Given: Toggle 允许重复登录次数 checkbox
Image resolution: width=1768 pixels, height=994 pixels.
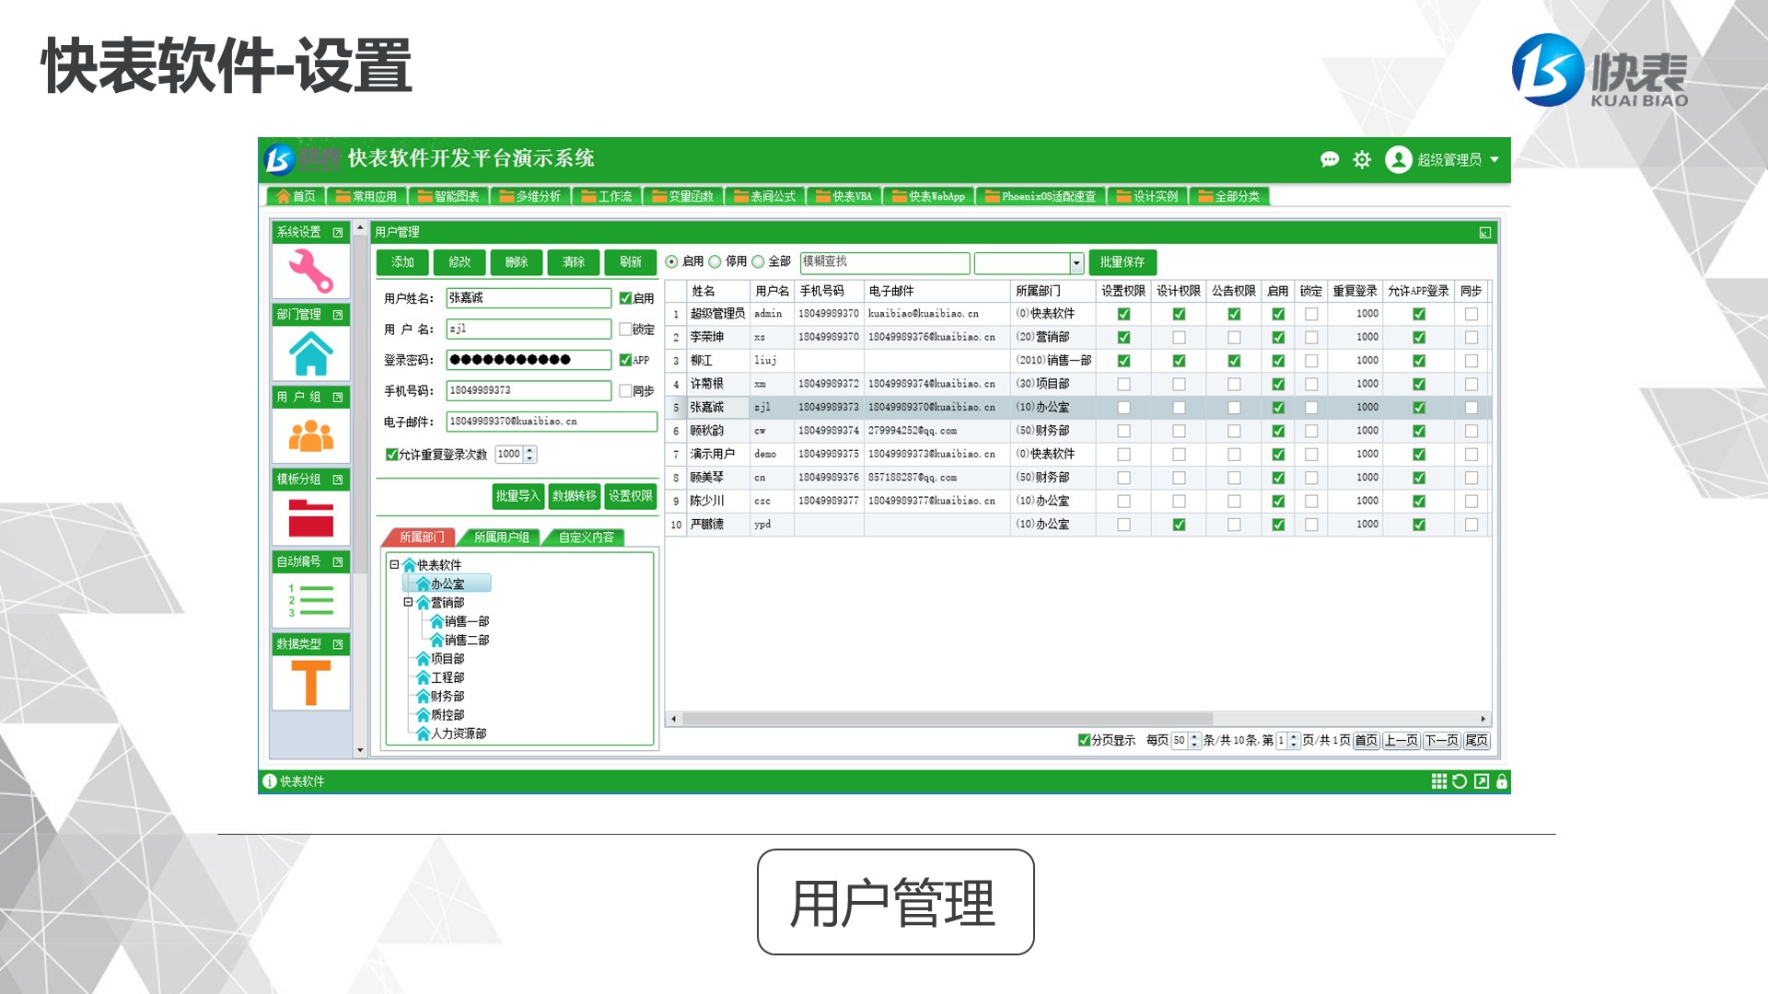Looking at the screenshot, I should click(x=391, y=455).
